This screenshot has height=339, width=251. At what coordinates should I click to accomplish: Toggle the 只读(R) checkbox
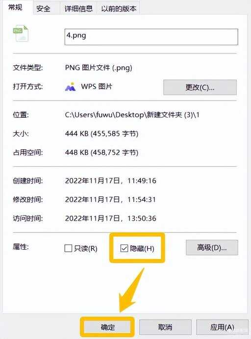[x=68, y=248]
